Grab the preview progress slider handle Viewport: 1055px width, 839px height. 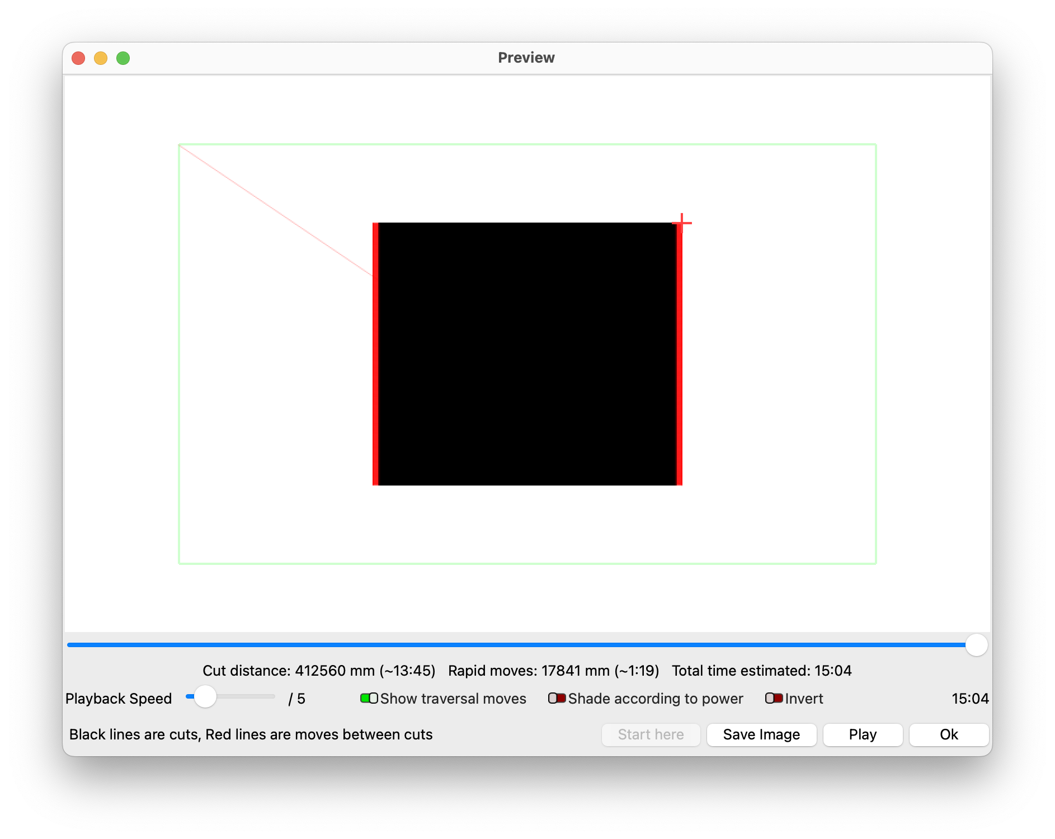pyautogui.click(x=976, y=645)
